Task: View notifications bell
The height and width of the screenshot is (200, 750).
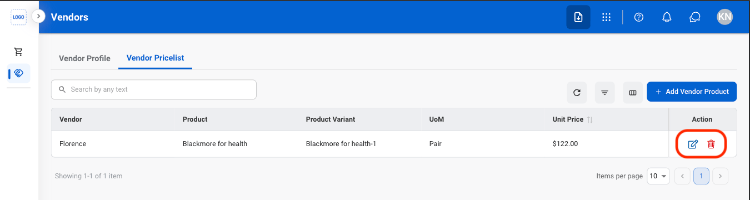Action: click(667, 17)
